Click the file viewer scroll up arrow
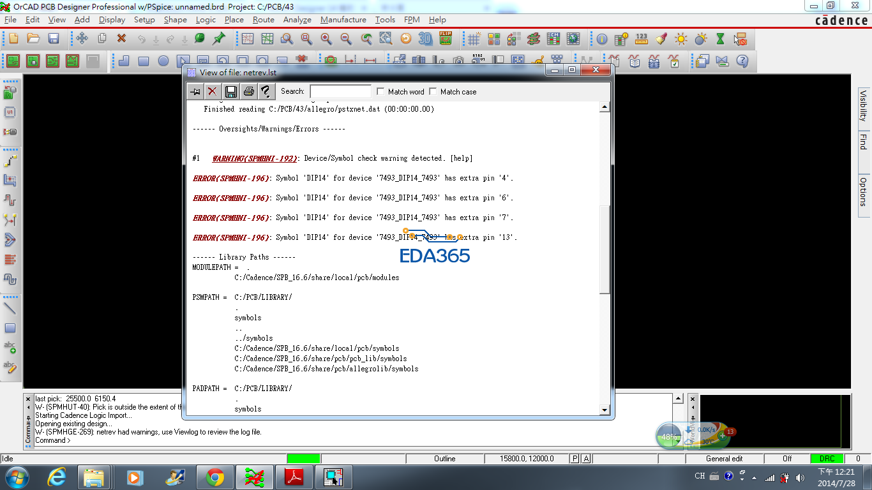872x490 pixels. point(605,107)
